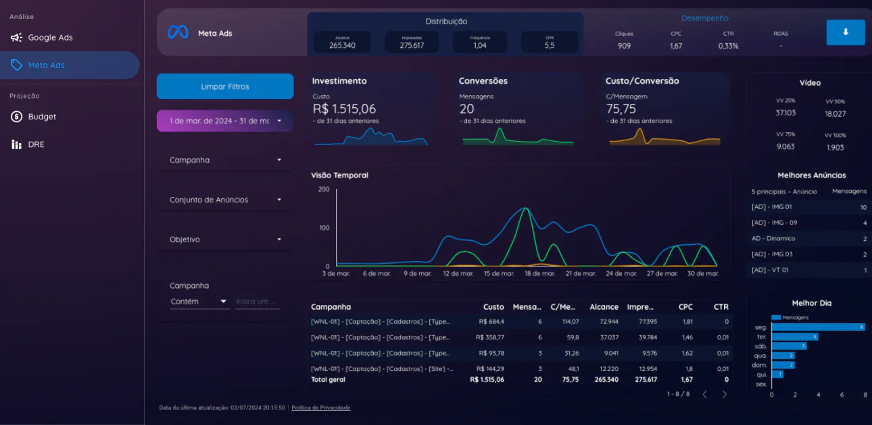Sort table by Custo column header
This screenshot has height=425, width=872.
point(493,307)
